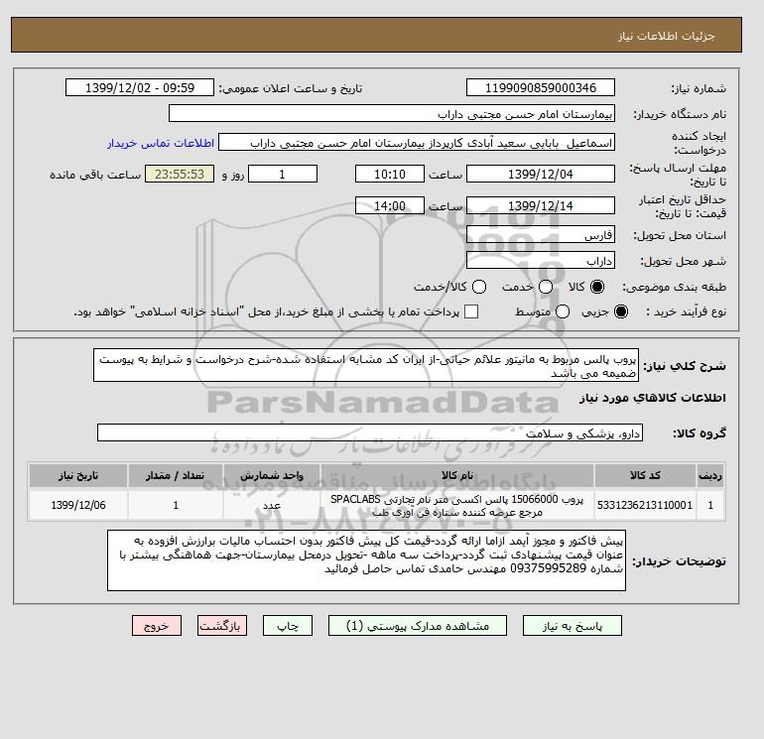This screenshot has width=764, height=739.
Task: Select the خدمت radio button
Action: click(x=546, y=287)
